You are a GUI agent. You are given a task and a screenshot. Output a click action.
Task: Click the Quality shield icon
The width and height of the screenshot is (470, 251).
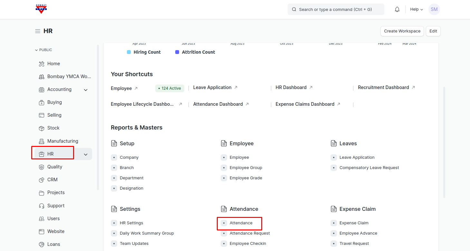click(42, 167)
